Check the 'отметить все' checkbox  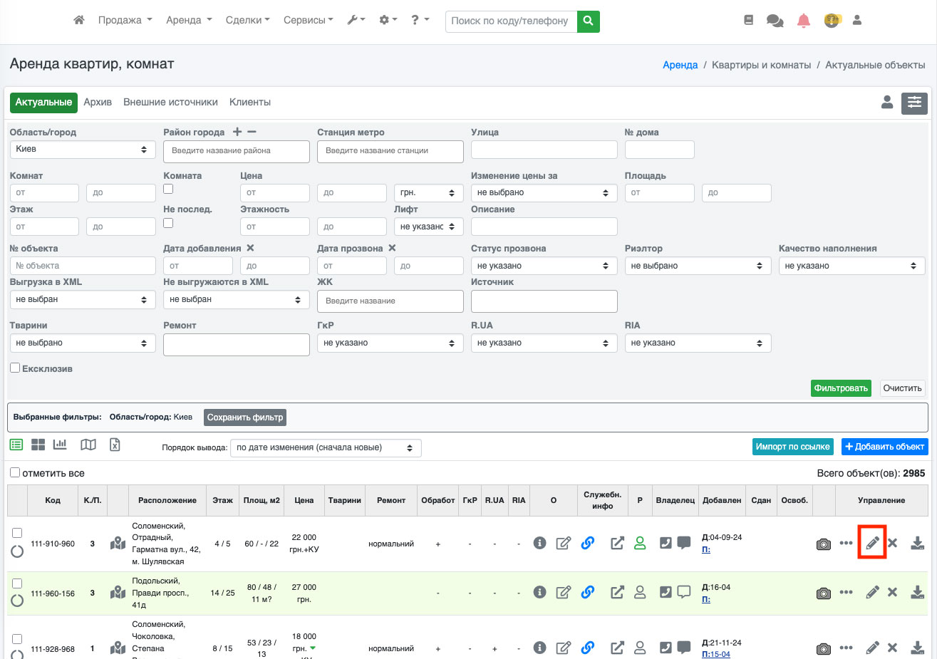pos(15,473)
